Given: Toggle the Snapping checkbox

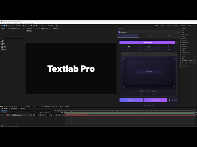Looking at the screenshot, I should point(48,26).
